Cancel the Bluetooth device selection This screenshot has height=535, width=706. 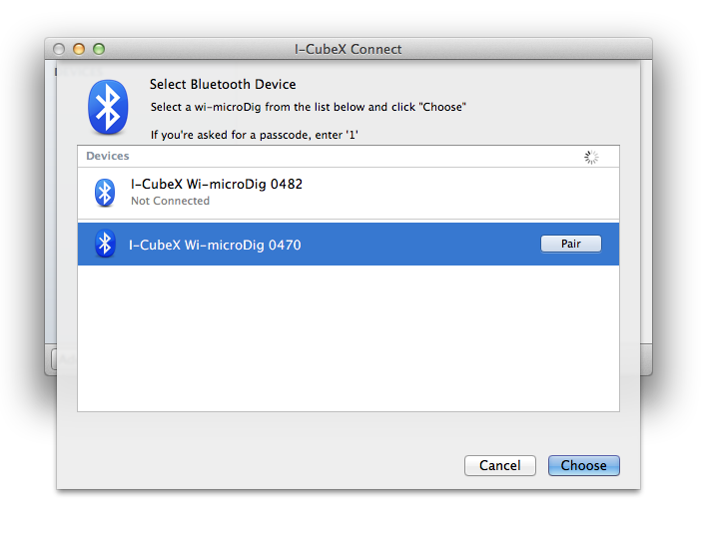499,465
